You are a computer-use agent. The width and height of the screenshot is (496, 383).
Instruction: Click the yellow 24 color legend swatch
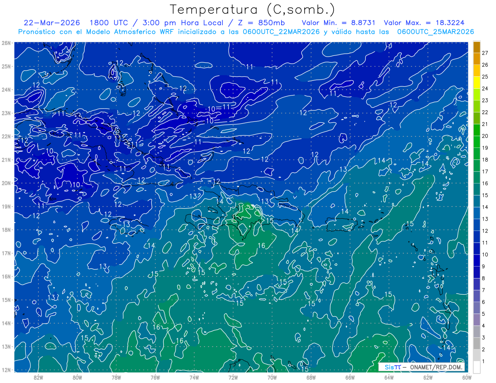tap(477, 82)
